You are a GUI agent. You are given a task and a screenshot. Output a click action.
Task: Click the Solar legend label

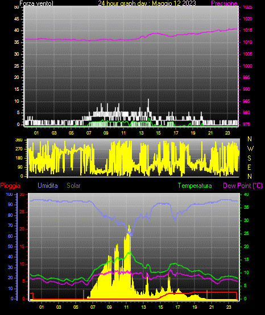[73, 186]
